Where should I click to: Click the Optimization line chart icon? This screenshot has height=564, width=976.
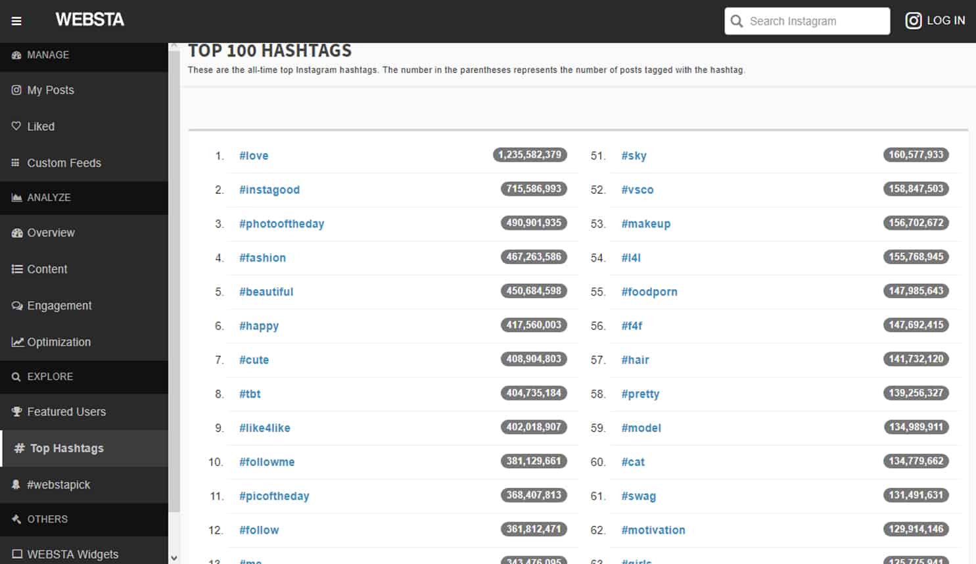point(17,342)
